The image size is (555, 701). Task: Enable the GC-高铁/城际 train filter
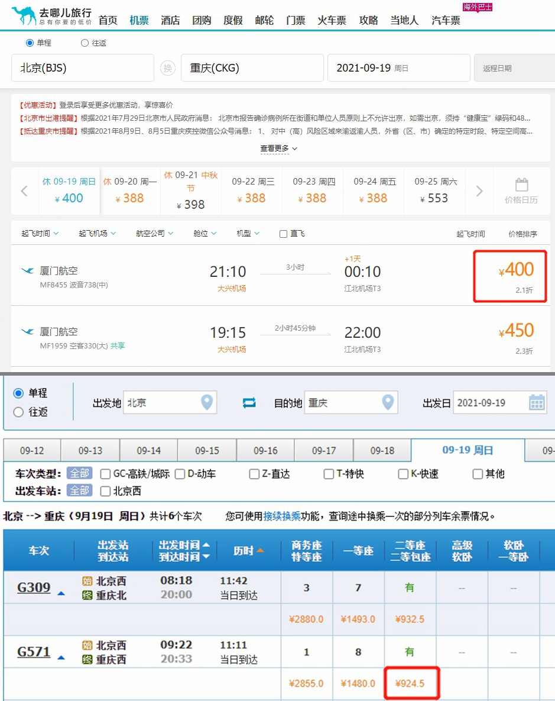106,474
